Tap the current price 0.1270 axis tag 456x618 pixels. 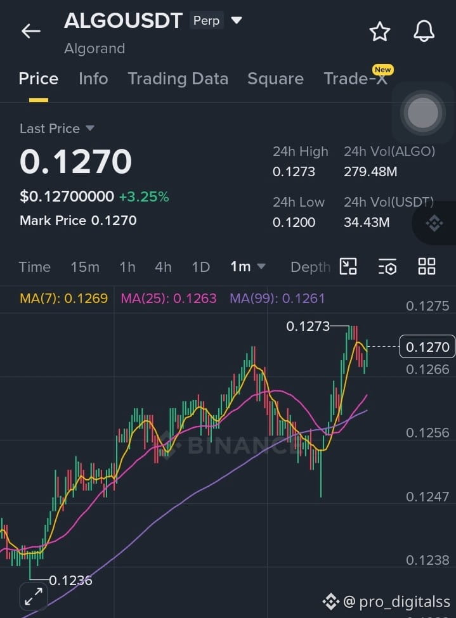pyautogui.click(x=427, y=347)
